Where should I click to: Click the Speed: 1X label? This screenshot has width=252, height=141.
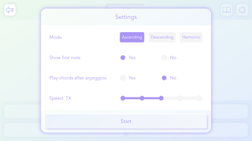pos(60,98)
